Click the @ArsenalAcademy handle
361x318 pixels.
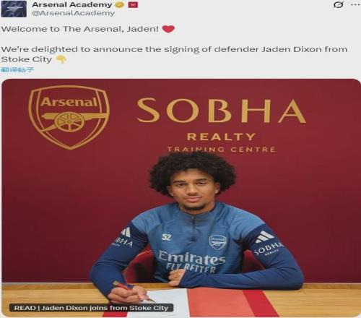pos(73,13)
